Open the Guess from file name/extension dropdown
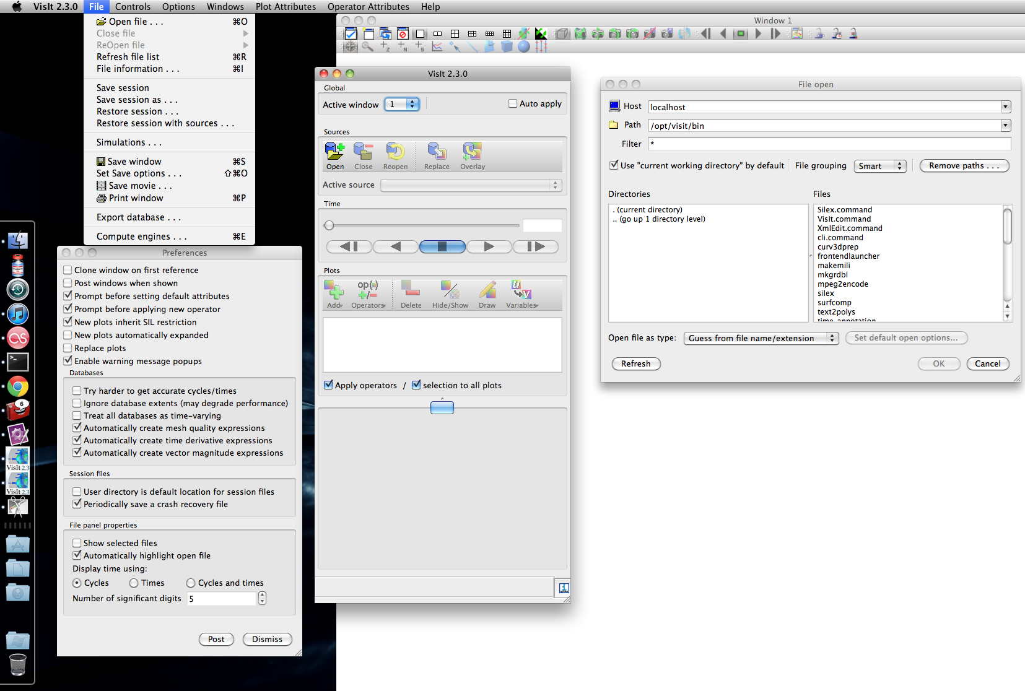 tap(761, 338)
